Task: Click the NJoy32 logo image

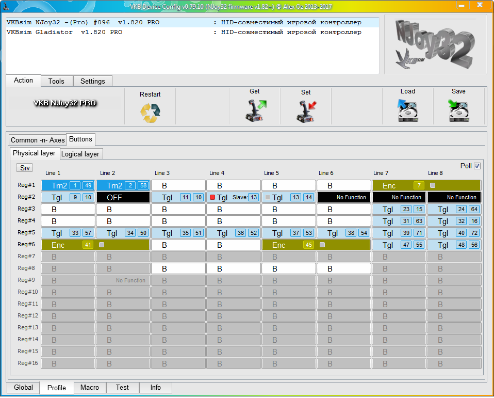Action: click(435, 44)
